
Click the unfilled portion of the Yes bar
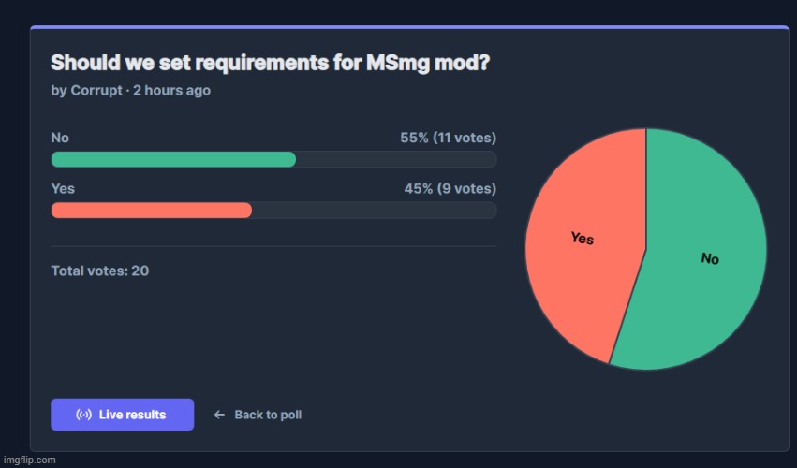pyautogui.click(x=375, y=211)
